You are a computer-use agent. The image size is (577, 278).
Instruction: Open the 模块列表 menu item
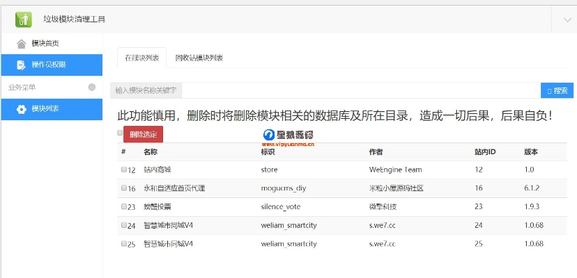click(52, 109)
